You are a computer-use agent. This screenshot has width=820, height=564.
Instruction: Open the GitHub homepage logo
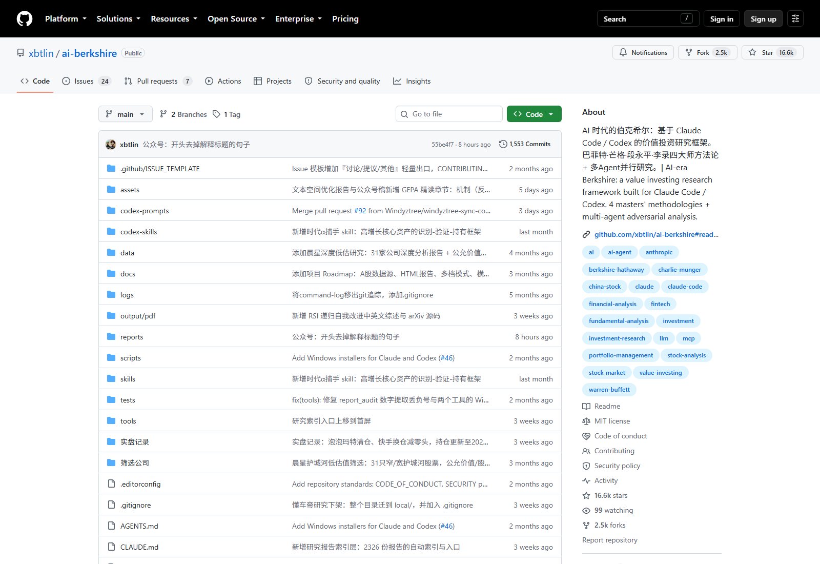click(x=25, y=19)
